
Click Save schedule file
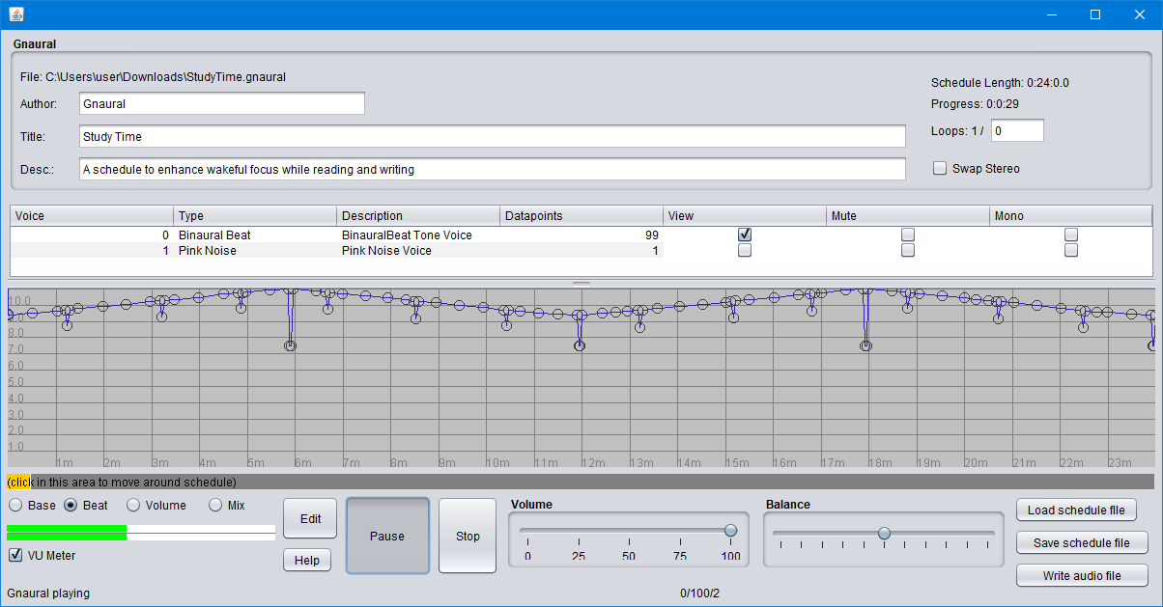pos(1082,543)
